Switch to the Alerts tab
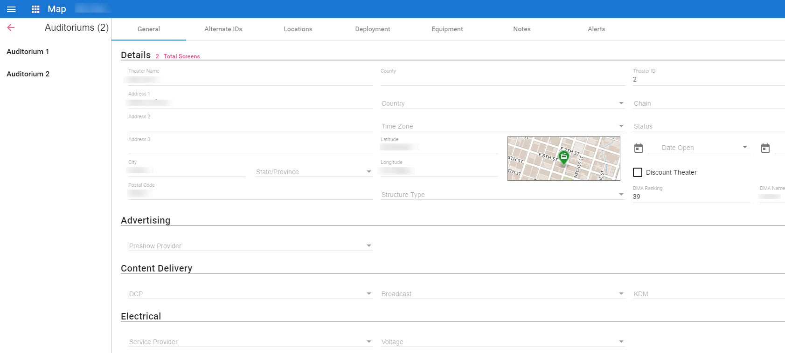The width and height of the screenshot is (785, 353). (596, 29)
